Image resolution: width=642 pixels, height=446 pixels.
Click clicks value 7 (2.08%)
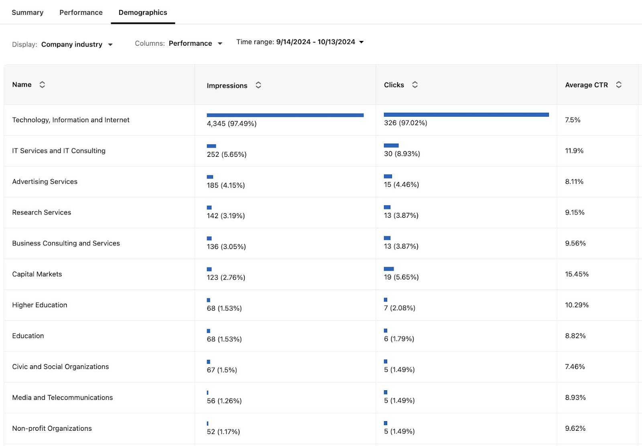400,308
